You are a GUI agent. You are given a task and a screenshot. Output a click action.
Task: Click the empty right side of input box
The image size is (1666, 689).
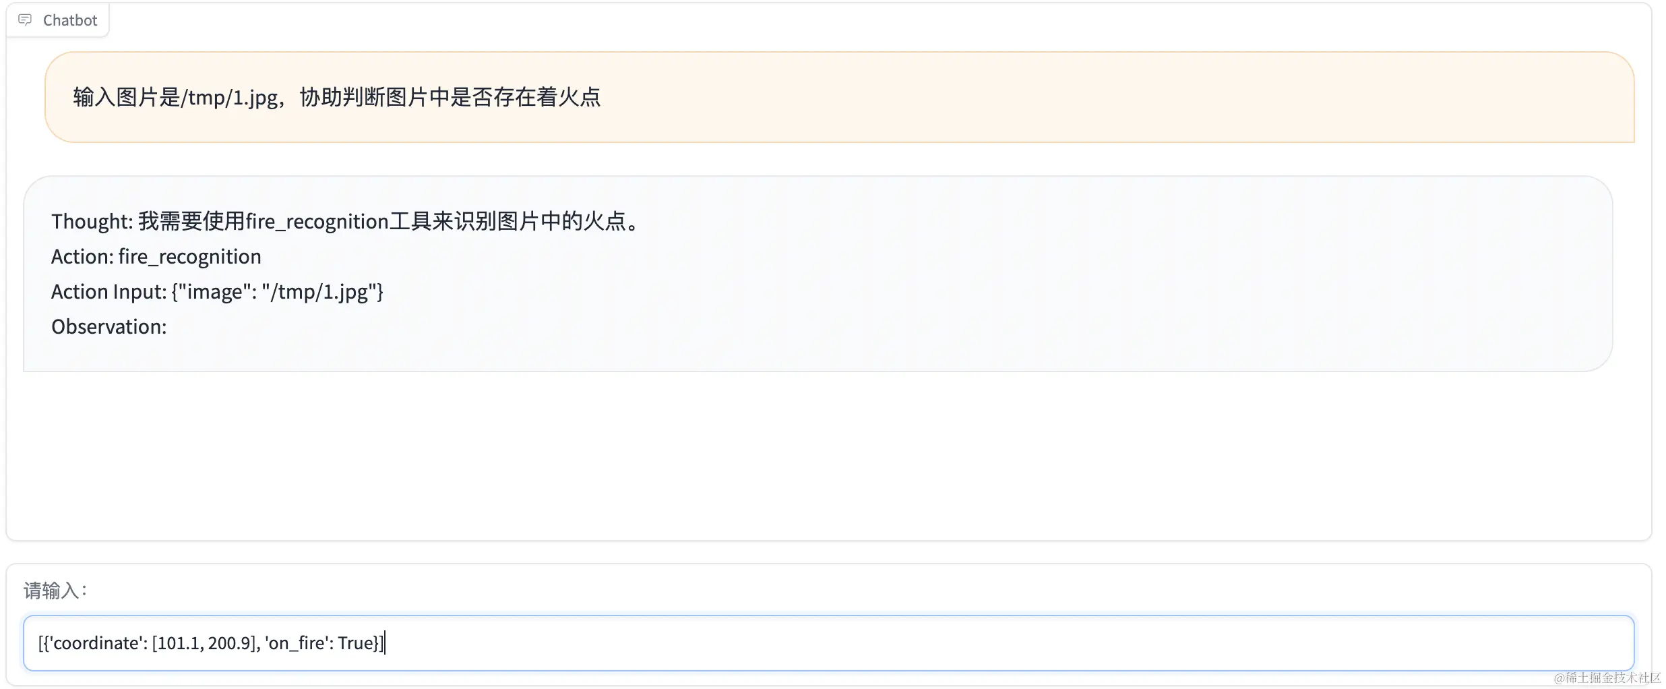tap(1011, 643)
